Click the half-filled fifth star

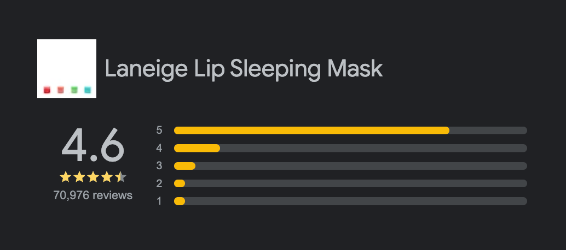click(x=120, y=176)
